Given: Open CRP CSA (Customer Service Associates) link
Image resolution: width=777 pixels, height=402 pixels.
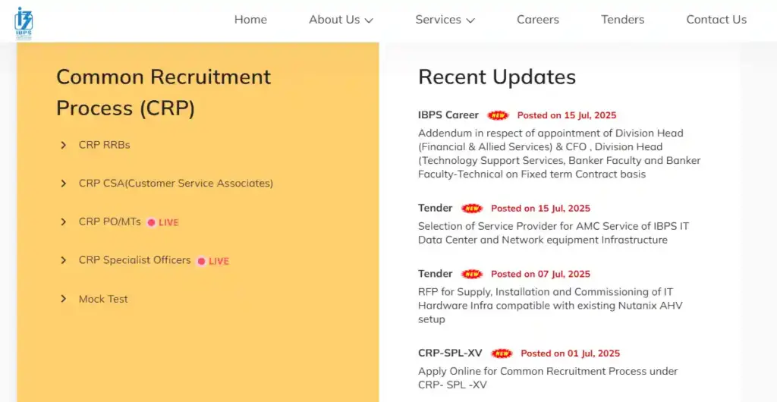Looking at the screenshot, I should (x=175, y=184).
